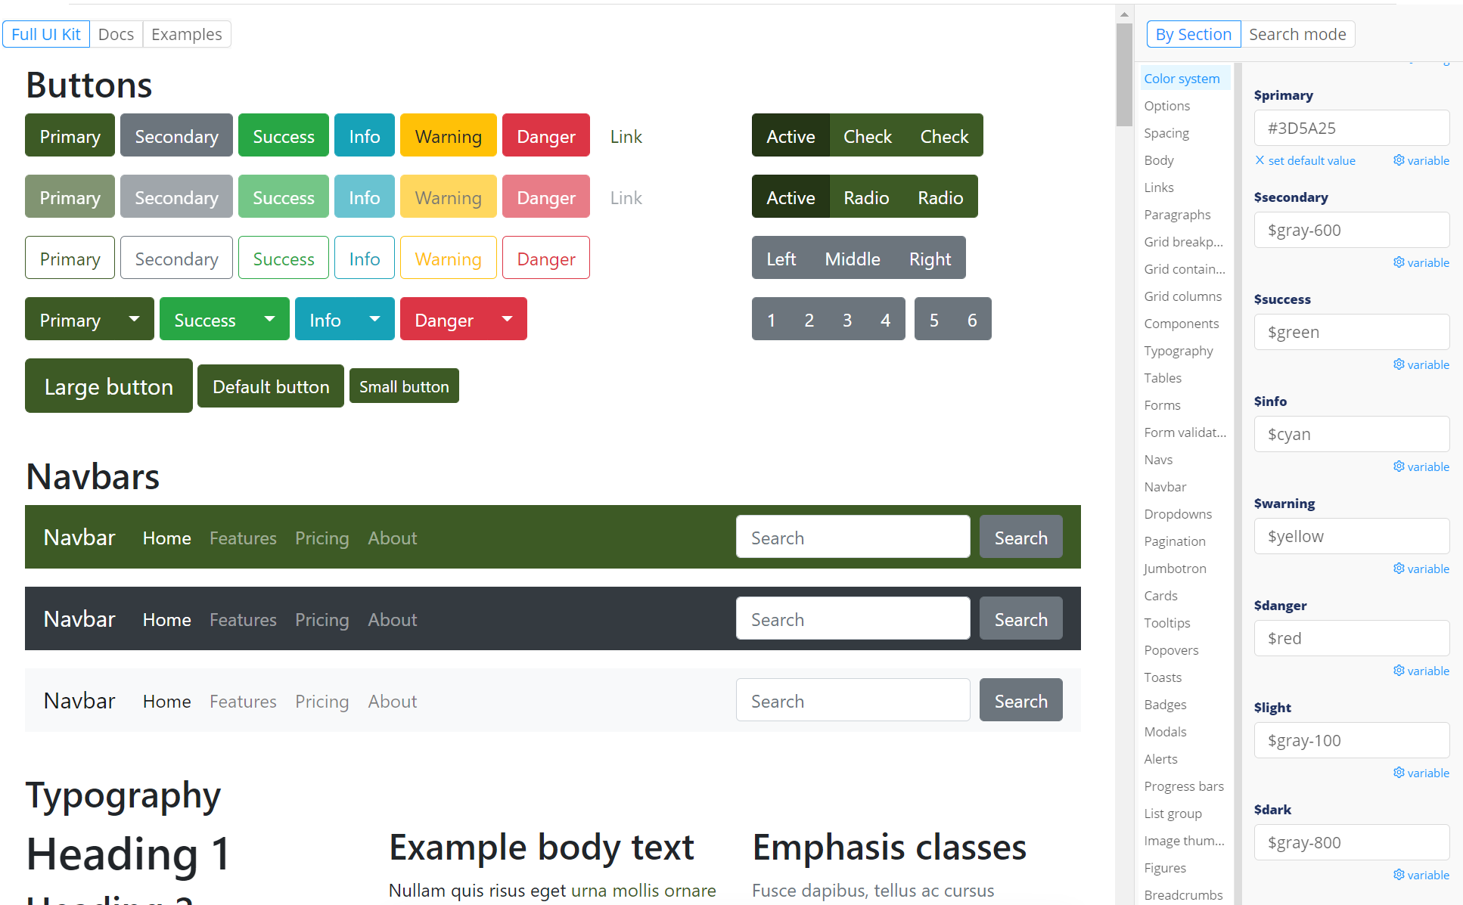Select the first Radio button

coord(866,197)
